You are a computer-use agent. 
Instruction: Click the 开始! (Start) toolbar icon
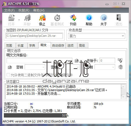(27, 18)
